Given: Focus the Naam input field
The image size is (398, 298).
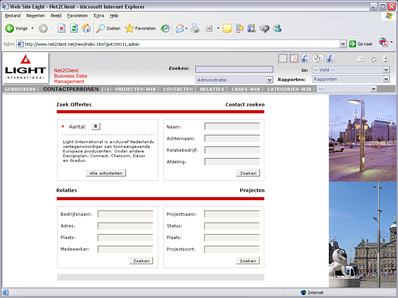Looking at the screenshot, I should tap(232, 126).
